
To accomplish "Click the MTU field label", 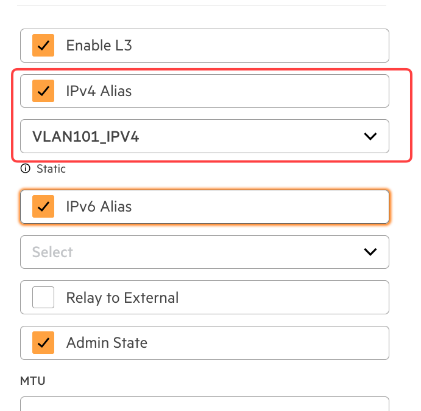I will coord(33,381).
